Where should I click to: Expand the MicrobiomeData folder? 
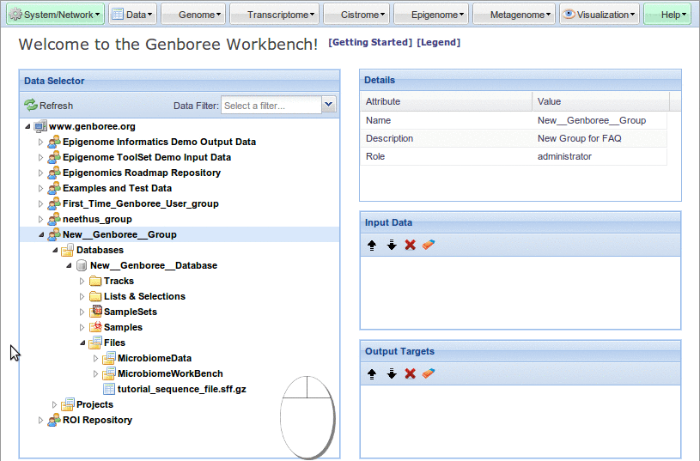click(x=95, y=359)
